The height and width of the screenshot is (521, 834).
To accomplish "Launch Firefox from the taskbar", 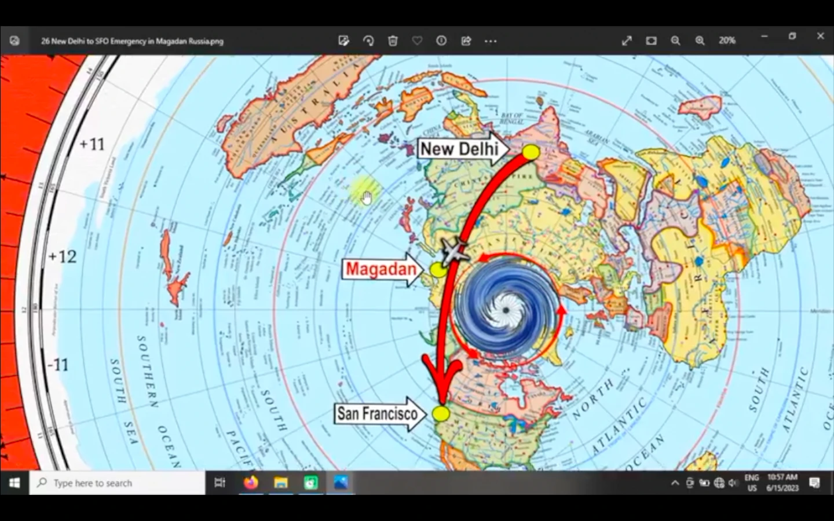I will [251, 483].
